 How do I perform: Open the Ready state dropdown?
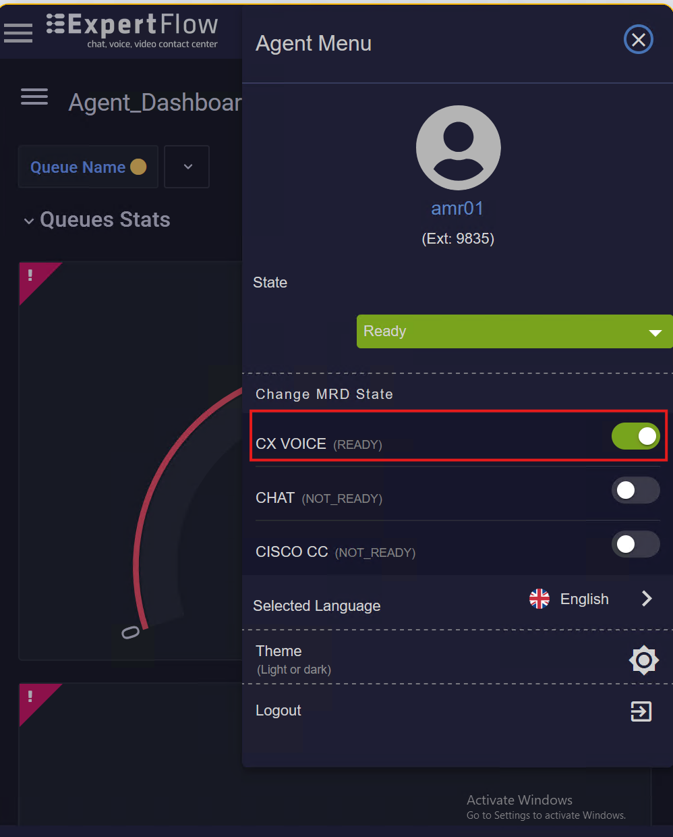coord(514,331)
